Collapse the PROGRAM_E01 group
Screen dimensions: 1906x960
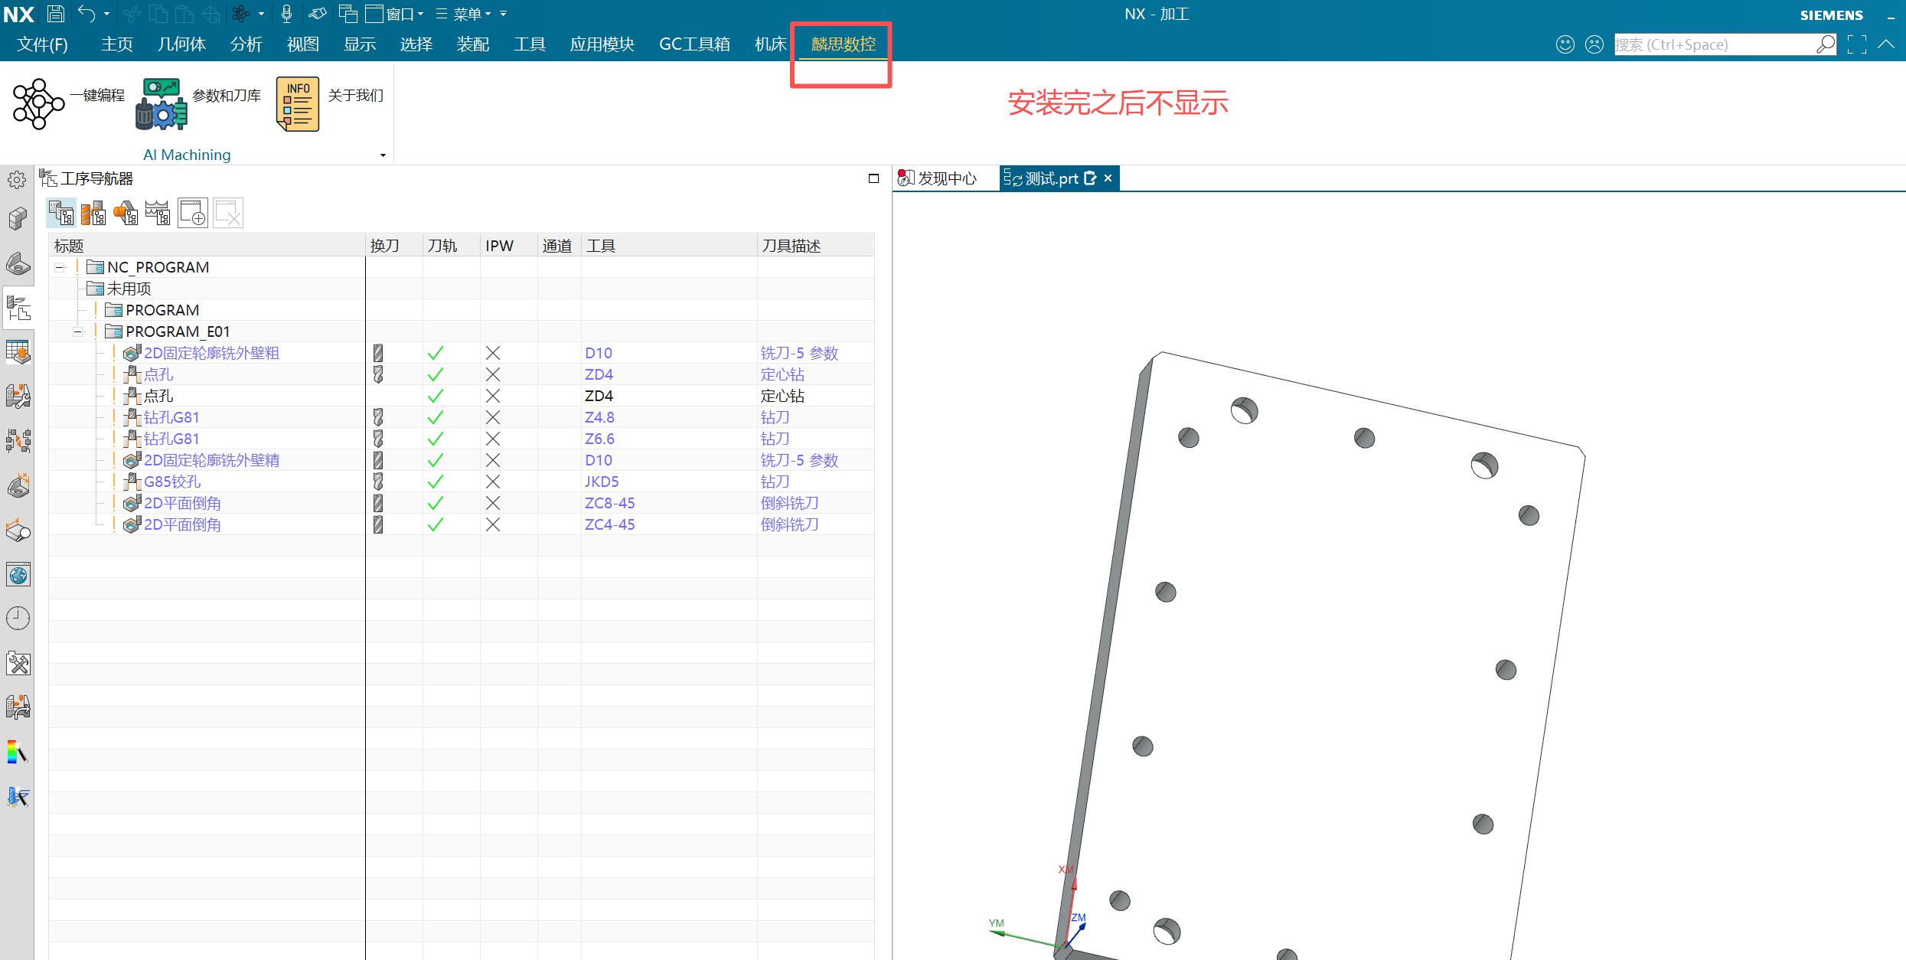(x=77, y=331)
